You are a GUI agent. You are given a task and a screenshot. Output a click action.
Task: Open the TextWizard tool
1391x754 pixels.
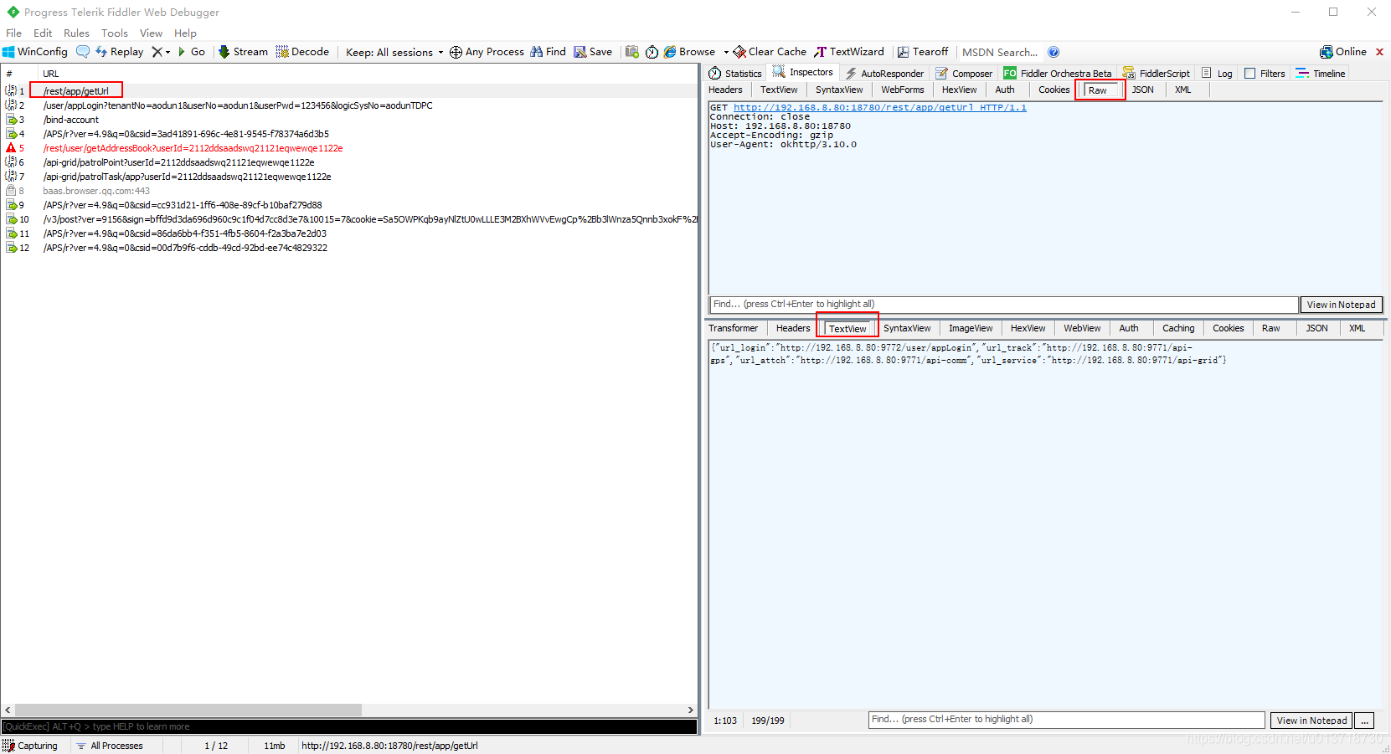click(x=849, y=52)
